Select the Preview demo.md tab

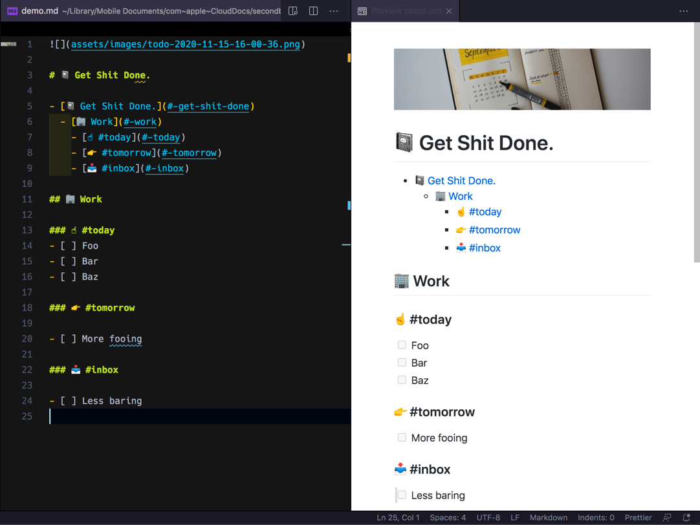(406, 11)
